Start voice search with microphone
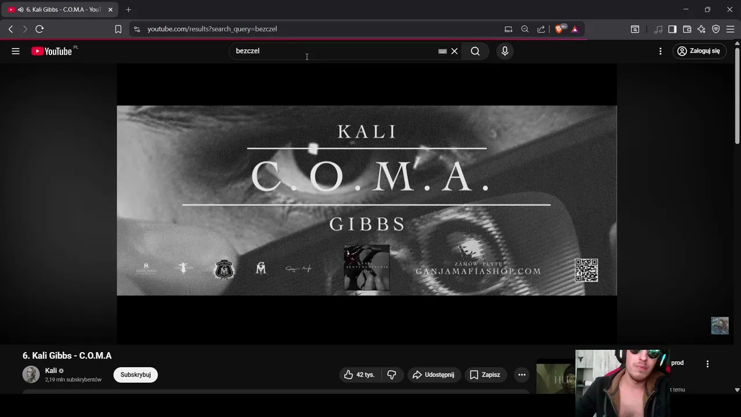Viewport: 741px width, 417px height. (x=505, y=51)
